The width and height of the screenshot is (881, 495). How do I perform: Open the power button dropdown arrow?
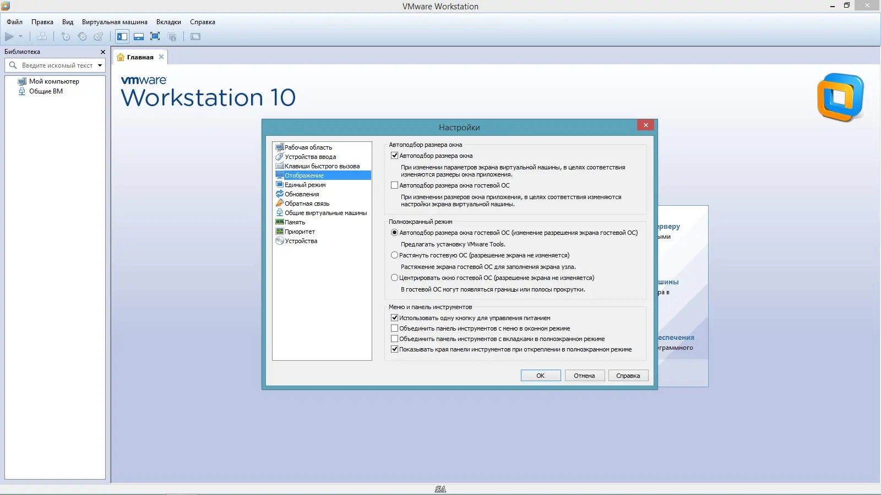tap(20, 36)
